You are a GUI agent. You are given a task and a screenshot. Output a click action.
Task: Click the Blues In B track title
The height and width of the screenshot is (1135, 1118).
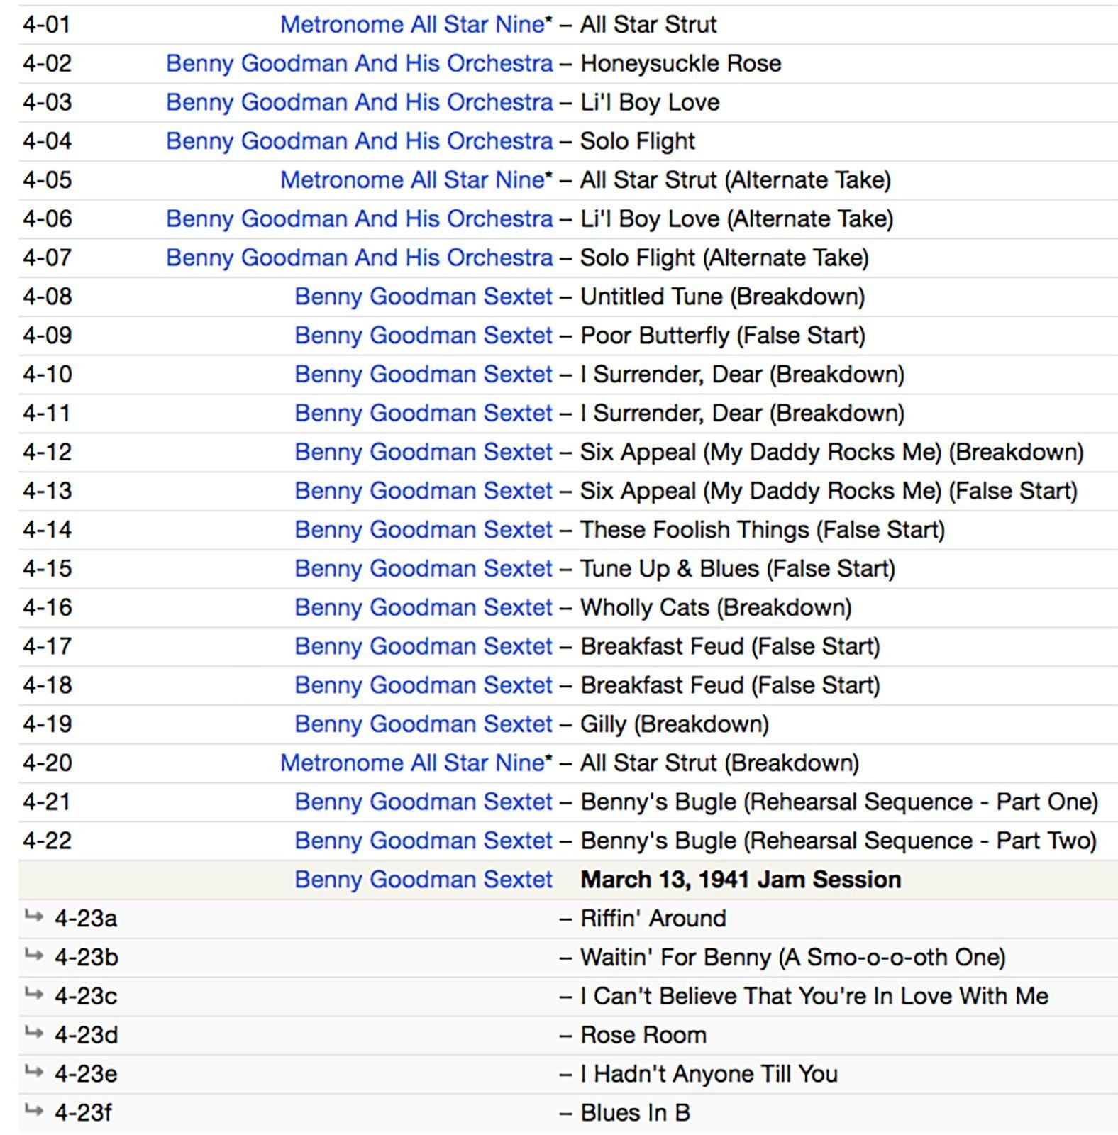(x=635, y=1112)
